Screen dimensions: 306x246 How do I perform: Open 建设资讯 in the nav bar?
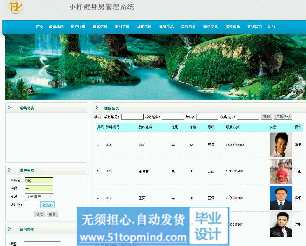[210, 27]
